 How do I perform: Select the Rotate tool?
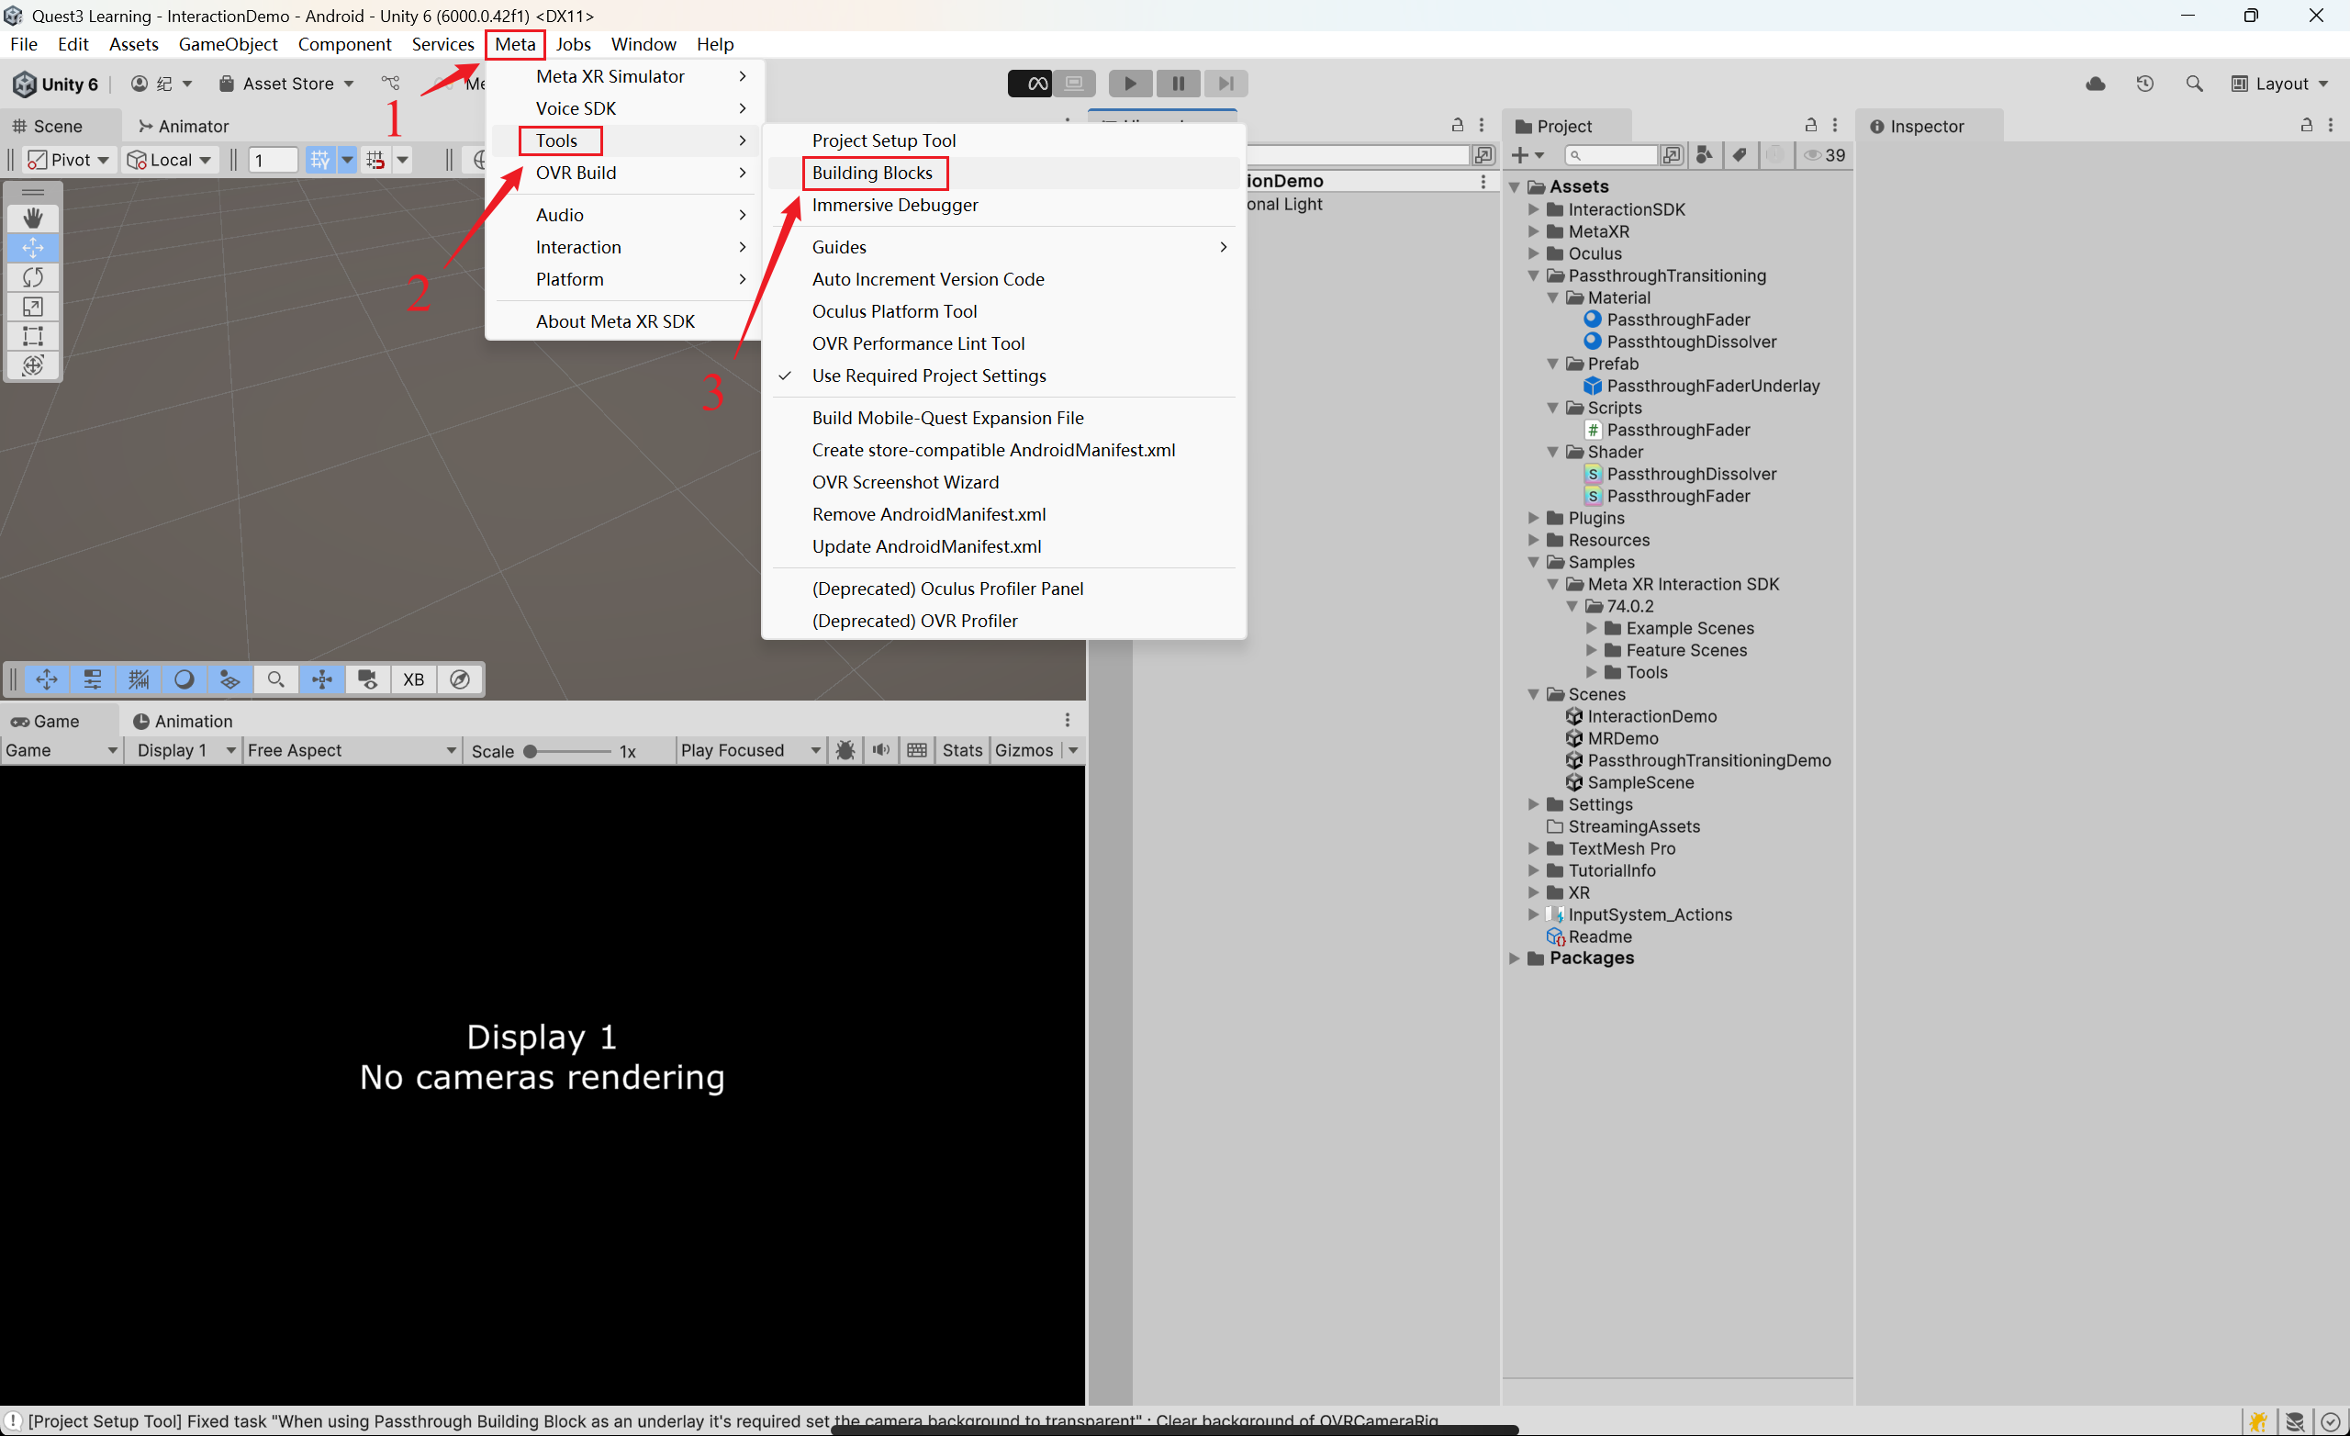(x=32, y=277)
